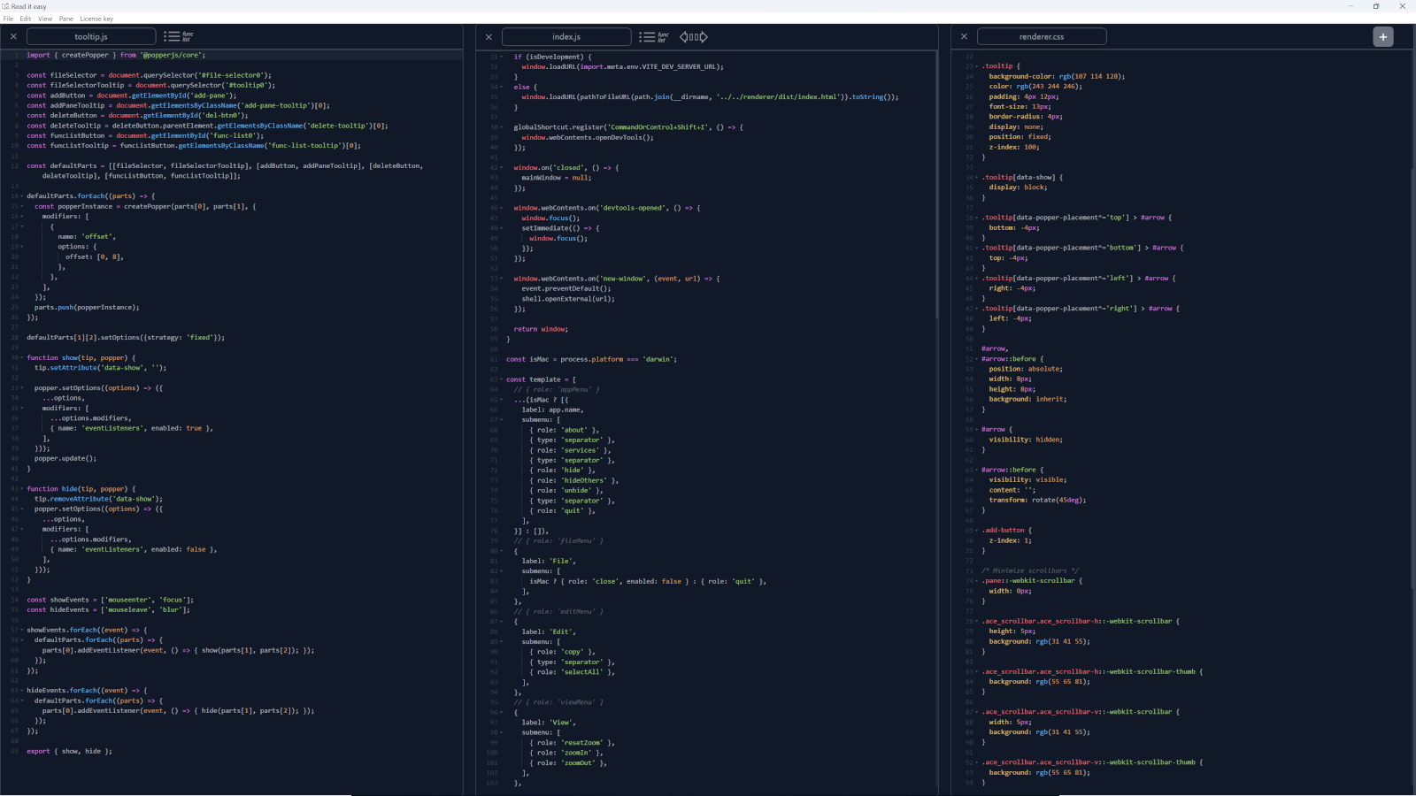Viewport: 1416px width, 796px height.
Task: Open the File menu
Action: 8,19
